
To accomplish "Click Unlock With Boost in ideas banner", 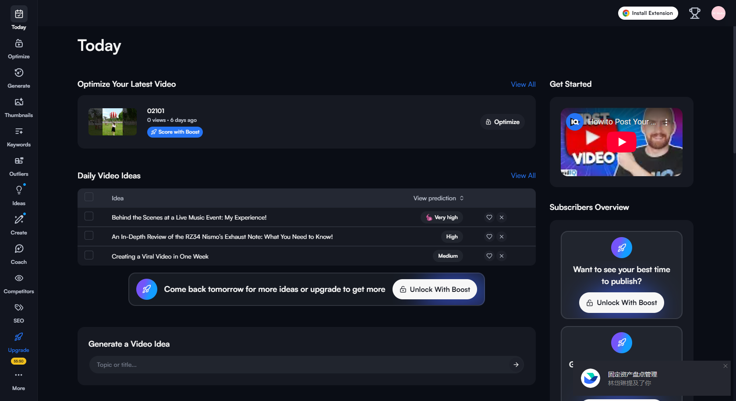I will pyautogui.click(x=435, y=289).
